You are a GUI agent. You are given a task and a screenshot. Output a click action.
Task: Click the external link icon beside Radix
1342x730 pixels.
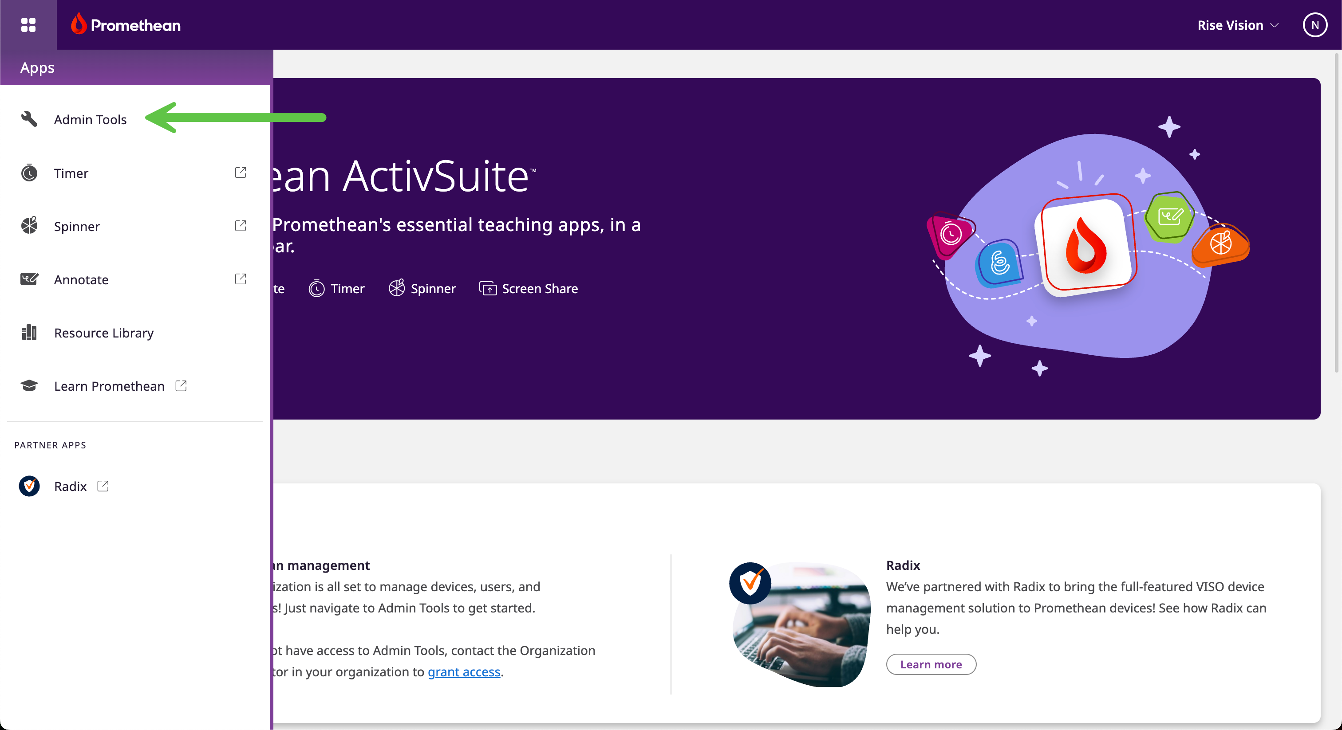[103, 486]
